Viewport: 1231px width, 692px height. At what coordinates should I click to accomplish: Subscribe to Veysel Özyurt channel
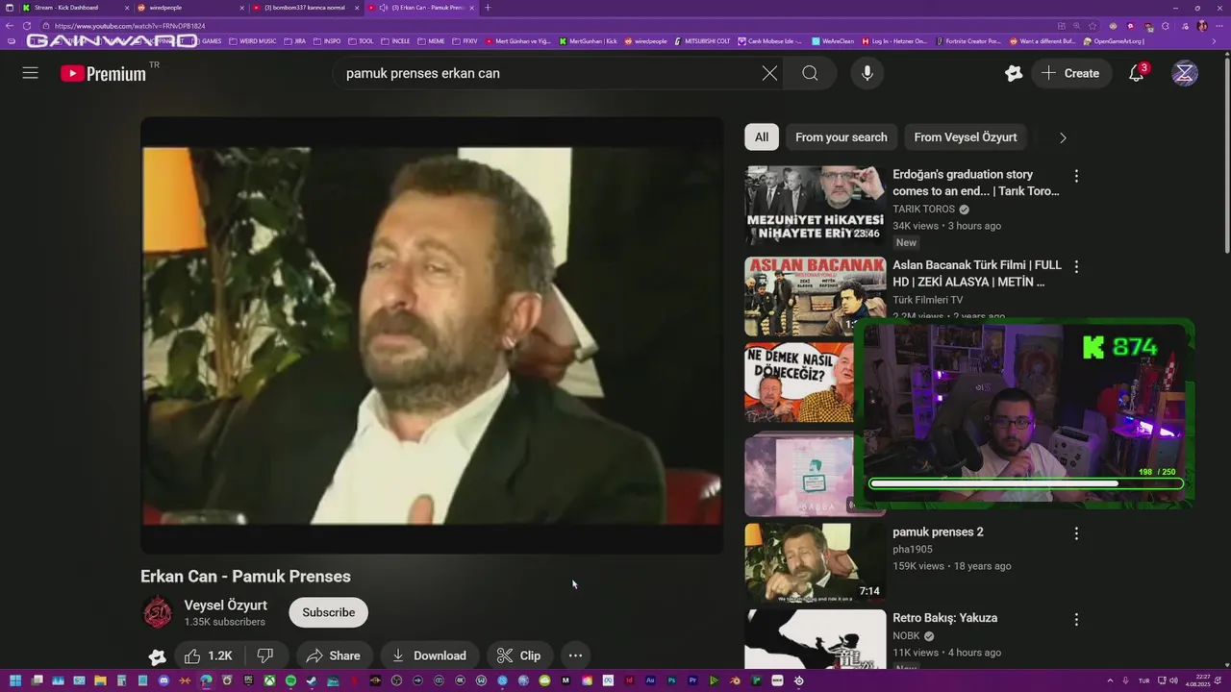pos(329,612)
